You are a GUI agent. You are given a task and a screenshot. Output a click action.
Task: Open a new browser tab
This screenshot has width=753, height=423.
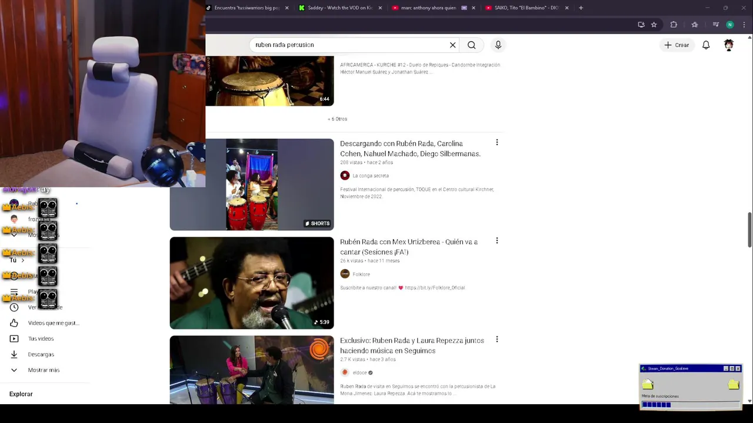pos(581,8)
